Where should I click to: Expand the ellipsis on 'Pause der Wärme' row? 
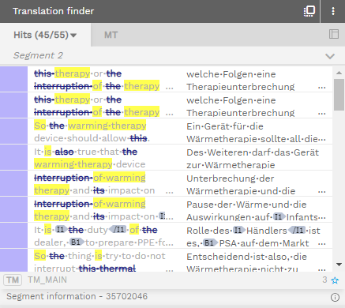[x=321, y=218]
